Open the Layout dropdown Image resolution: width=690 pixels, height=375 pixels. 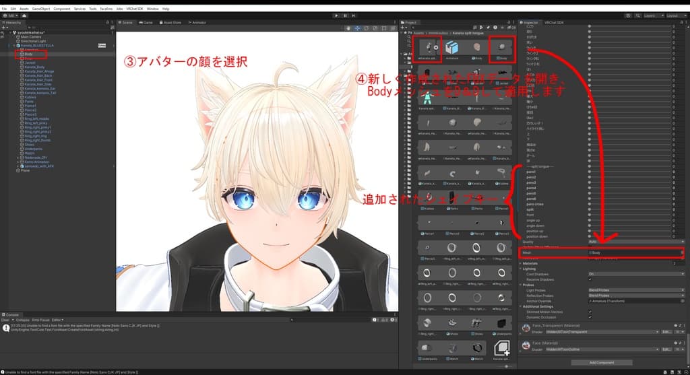tap(675, 15)
